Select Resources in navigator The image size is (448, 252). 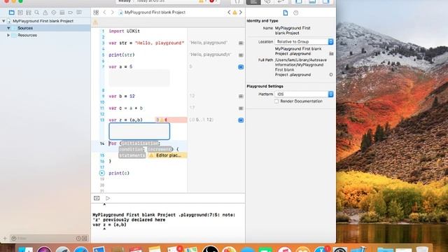[x=27, y=36]
